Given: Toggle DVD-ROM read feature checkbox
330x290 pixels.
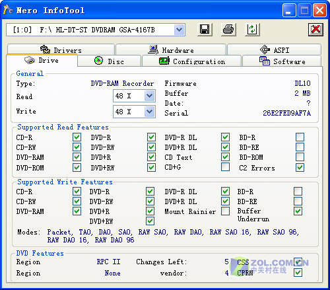Looking at the screenshot, I should (x=77, y=167).
